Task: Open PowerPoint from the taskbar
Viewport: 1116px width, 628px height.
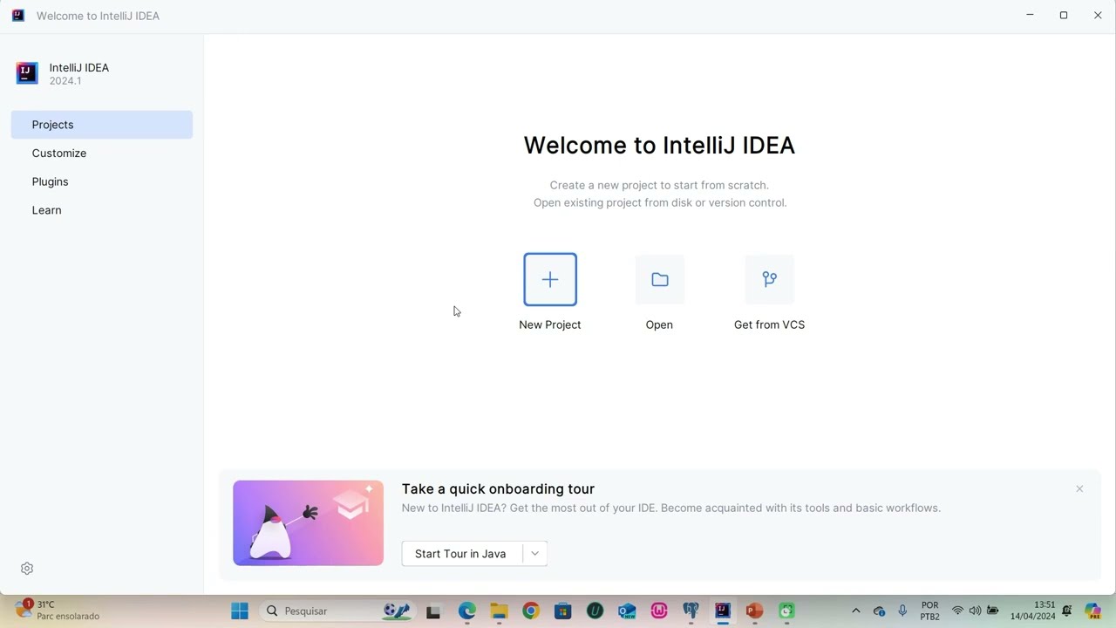Action: [x=754, y=611]
